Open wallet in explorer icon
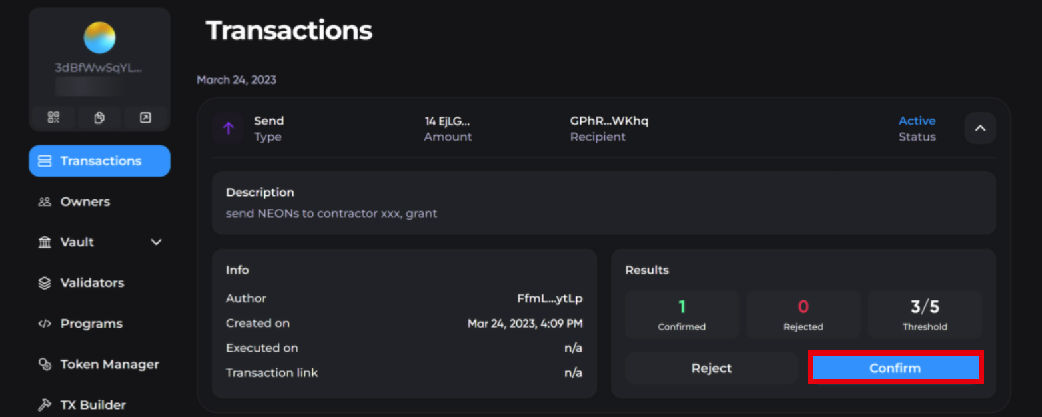The width and height of the screenshot is (1042, 417). (145, 118)
